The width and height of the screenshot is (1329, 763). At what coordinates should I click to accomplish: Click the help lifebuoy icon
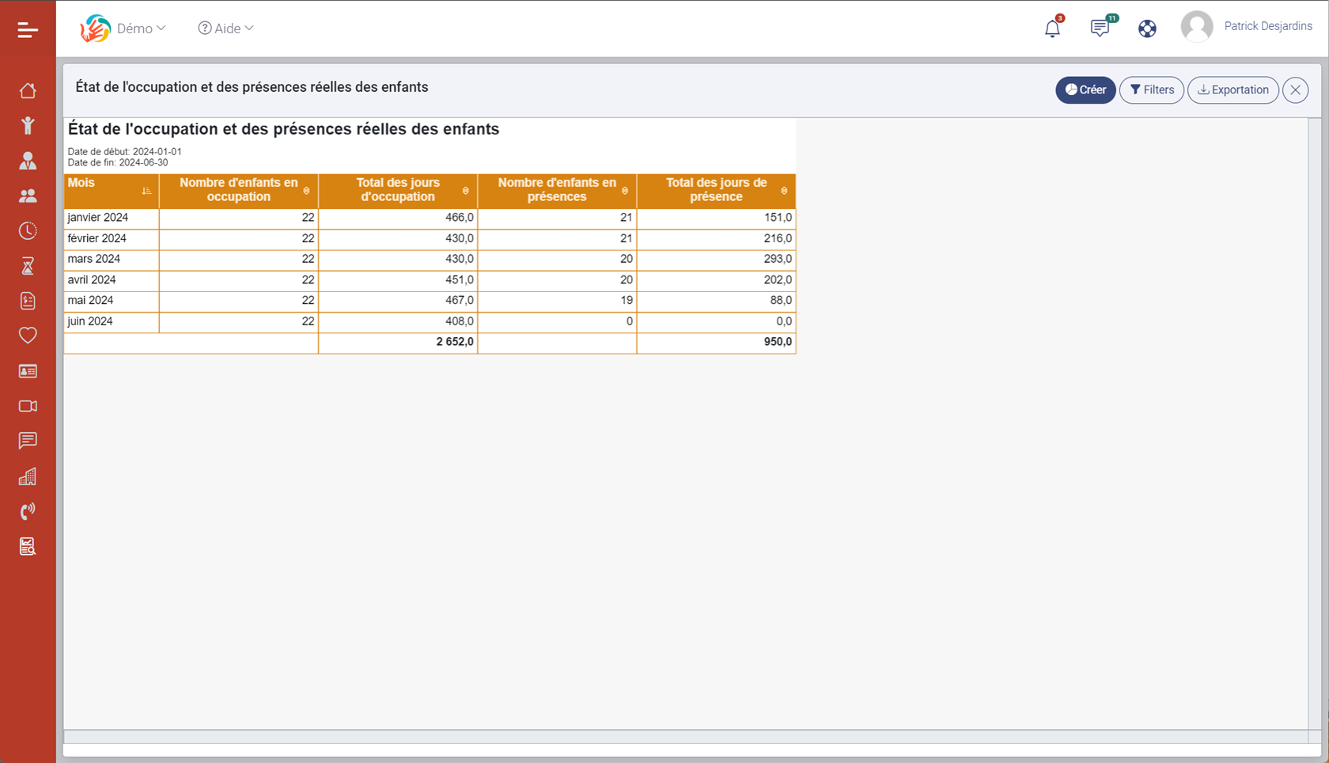1147,28
